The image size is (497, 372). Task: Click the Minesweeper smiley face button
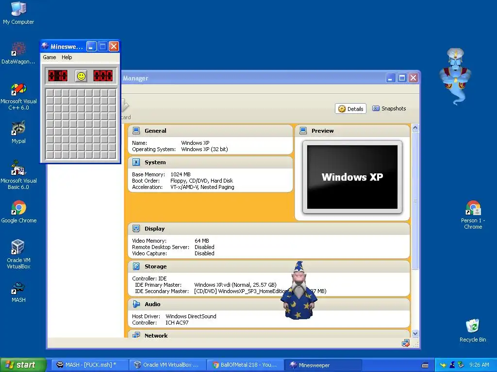point(81,76)
